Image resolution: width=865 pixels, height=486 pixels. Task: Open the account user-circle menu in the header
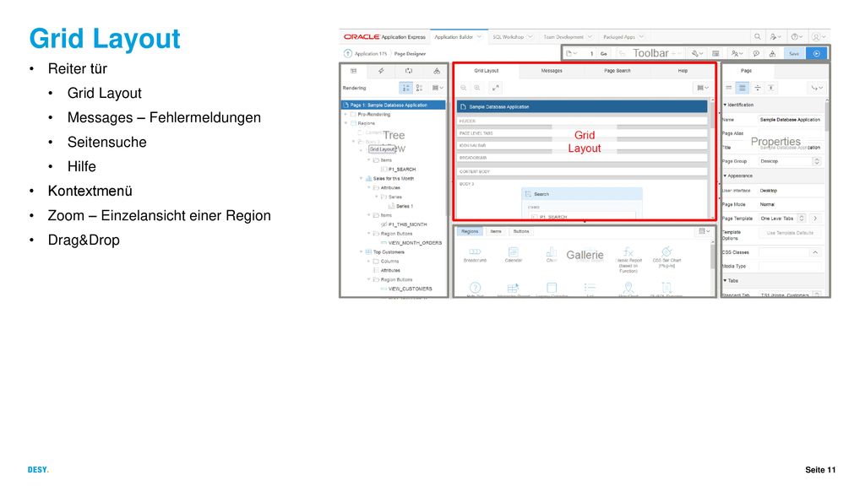tap(818, 37)
